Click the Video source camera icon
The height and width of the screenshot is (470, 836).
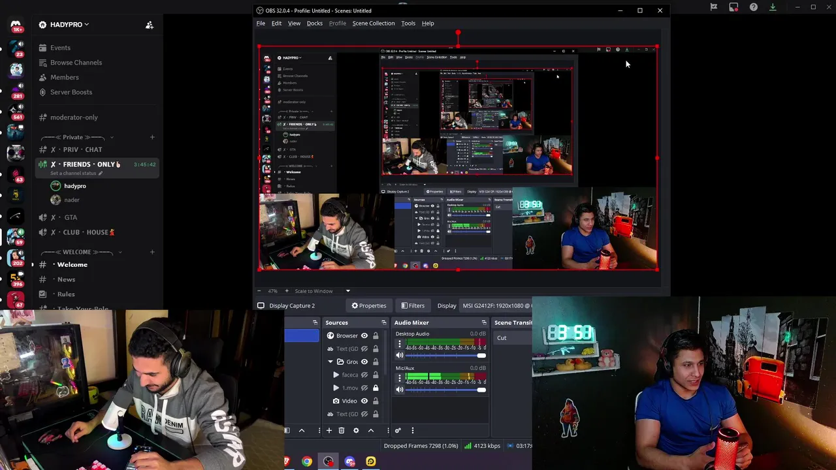336,401
